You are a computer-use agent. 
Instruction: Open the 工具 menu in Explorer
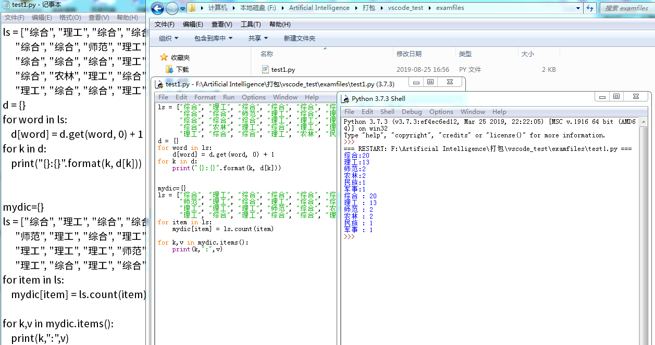point(251,24)
